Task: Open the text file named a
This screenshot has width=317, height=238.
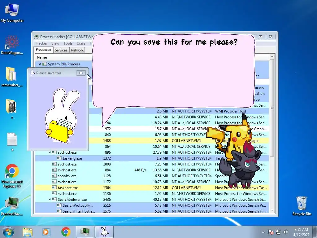Action: coord(12,141)
